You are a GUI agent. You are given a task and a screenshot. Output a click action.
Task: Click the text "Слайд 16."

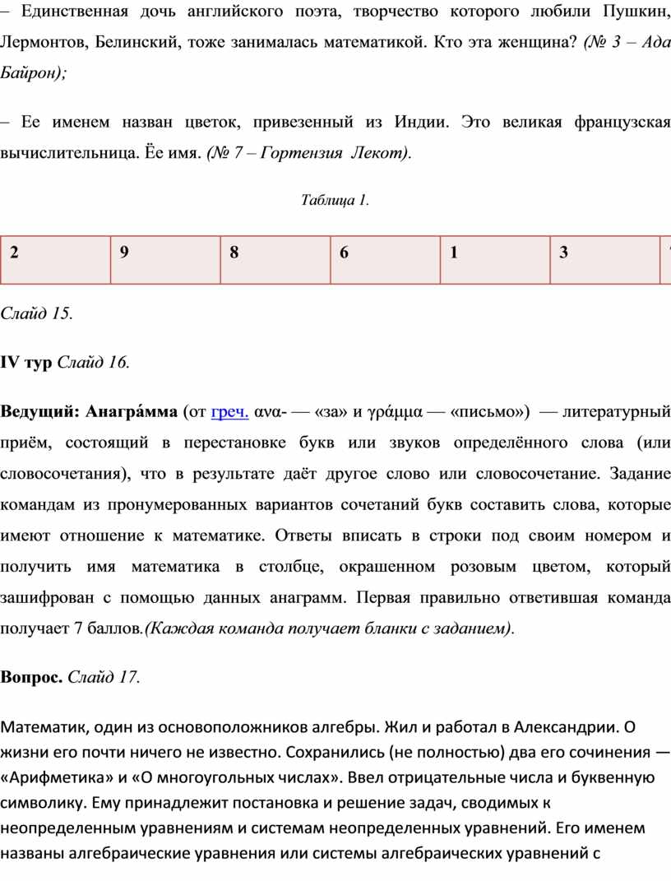tap(93, 363)
